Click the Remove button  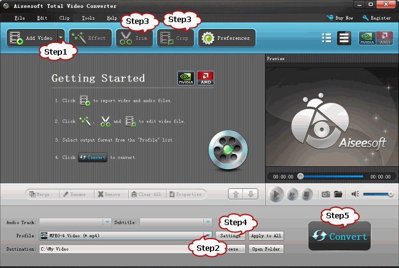coord(109,194)
